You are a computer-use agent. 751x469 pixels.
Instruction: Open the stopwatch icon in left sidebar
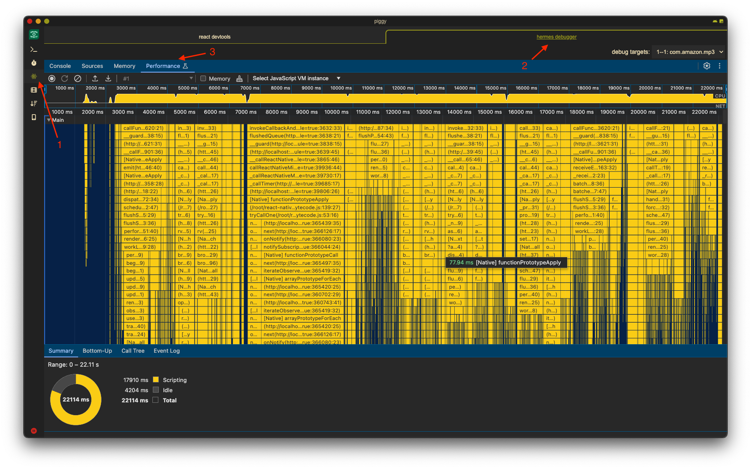click(x=34, y=63)
